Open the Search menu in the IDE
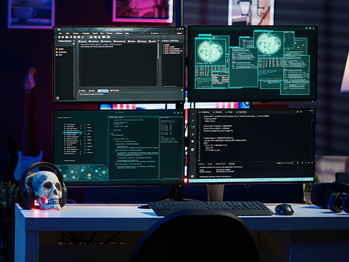This screenshot has width=349, height=262. point(95,33)
